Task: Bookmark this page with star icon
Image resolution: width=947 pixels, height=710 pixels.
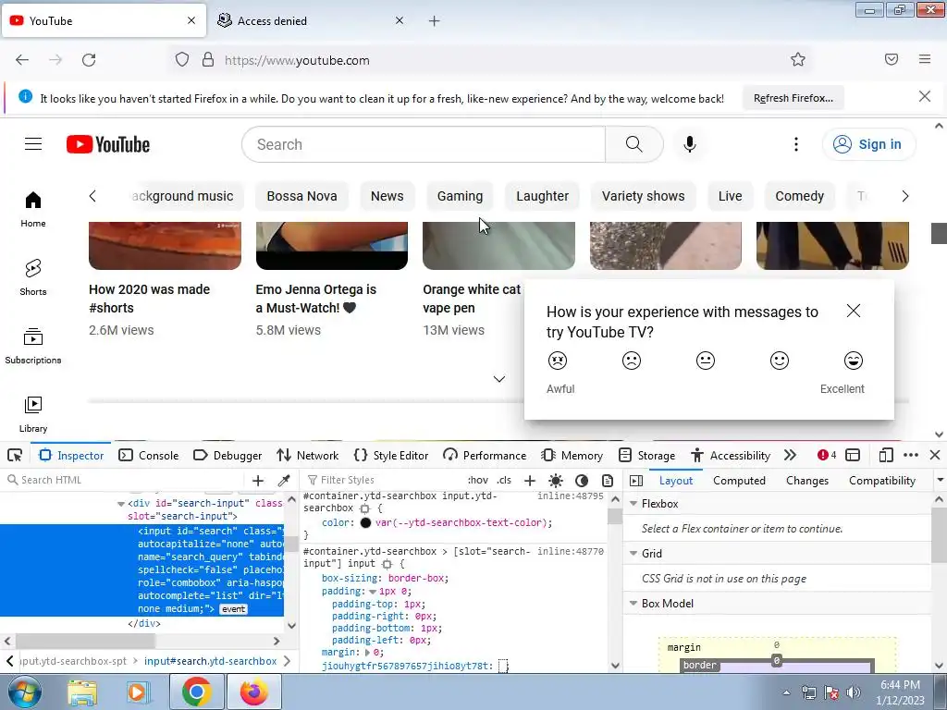Action: (798, 60)
